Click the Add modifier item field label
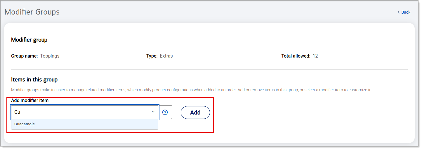422x150 pixels. tap(30, 100)
